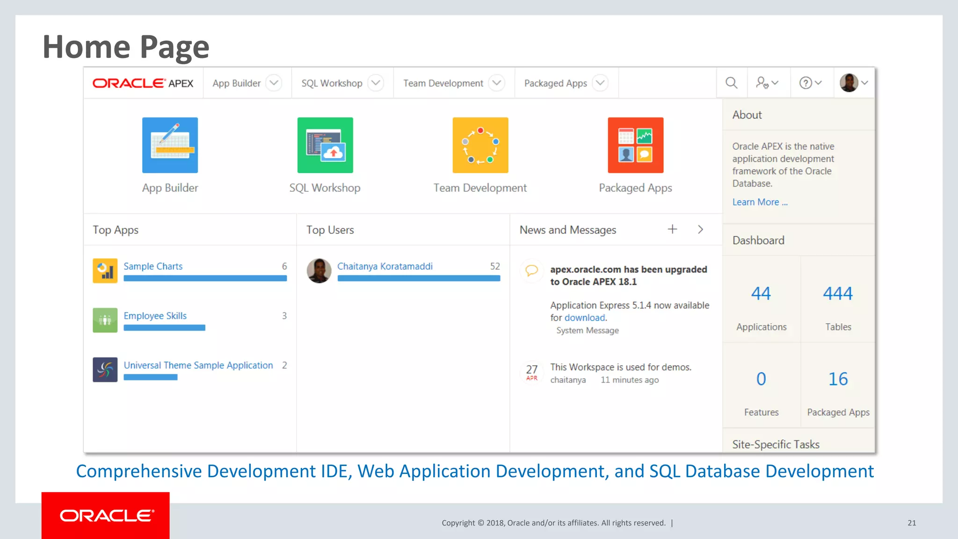Screen dimensions: 958x539
Task: Click the red Oracle logo in footer
Action: click(x=106, y=516)
